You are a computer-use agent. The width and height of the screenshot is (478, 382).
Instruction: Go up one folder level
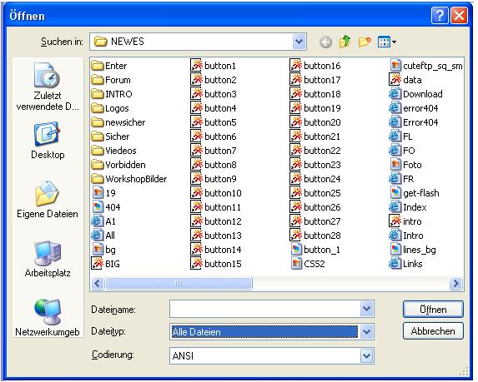(345, 42)
